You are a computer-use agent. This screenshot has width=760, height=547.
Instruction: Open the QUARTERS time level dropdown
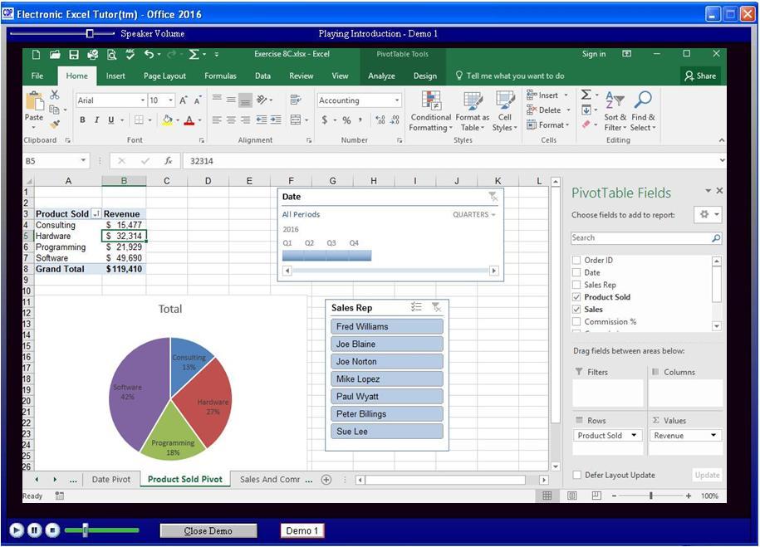474,215
